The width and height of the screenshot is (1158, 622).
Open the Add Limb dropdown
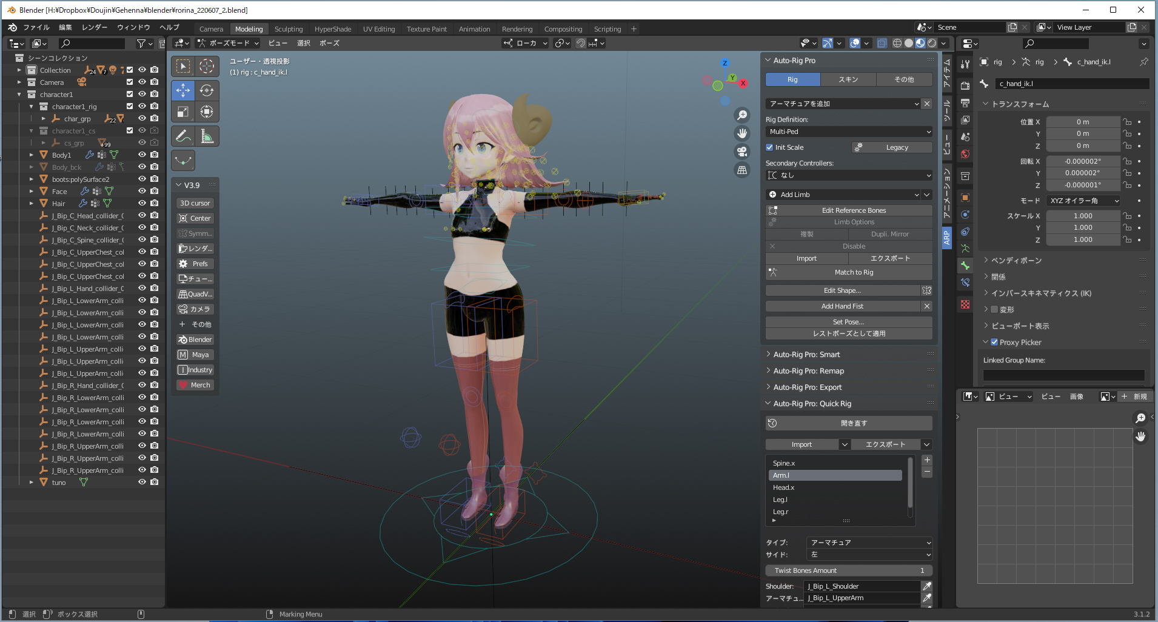[843, 195]
